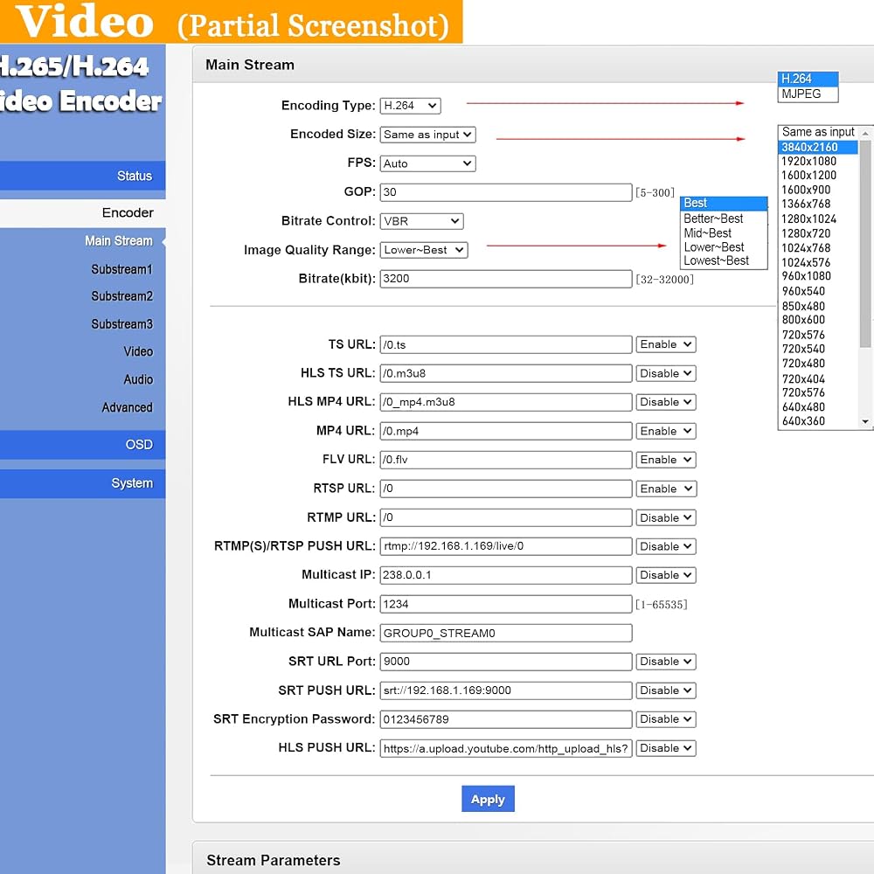
Task: Open the Status sidebar section
Action: click(82, 177)
